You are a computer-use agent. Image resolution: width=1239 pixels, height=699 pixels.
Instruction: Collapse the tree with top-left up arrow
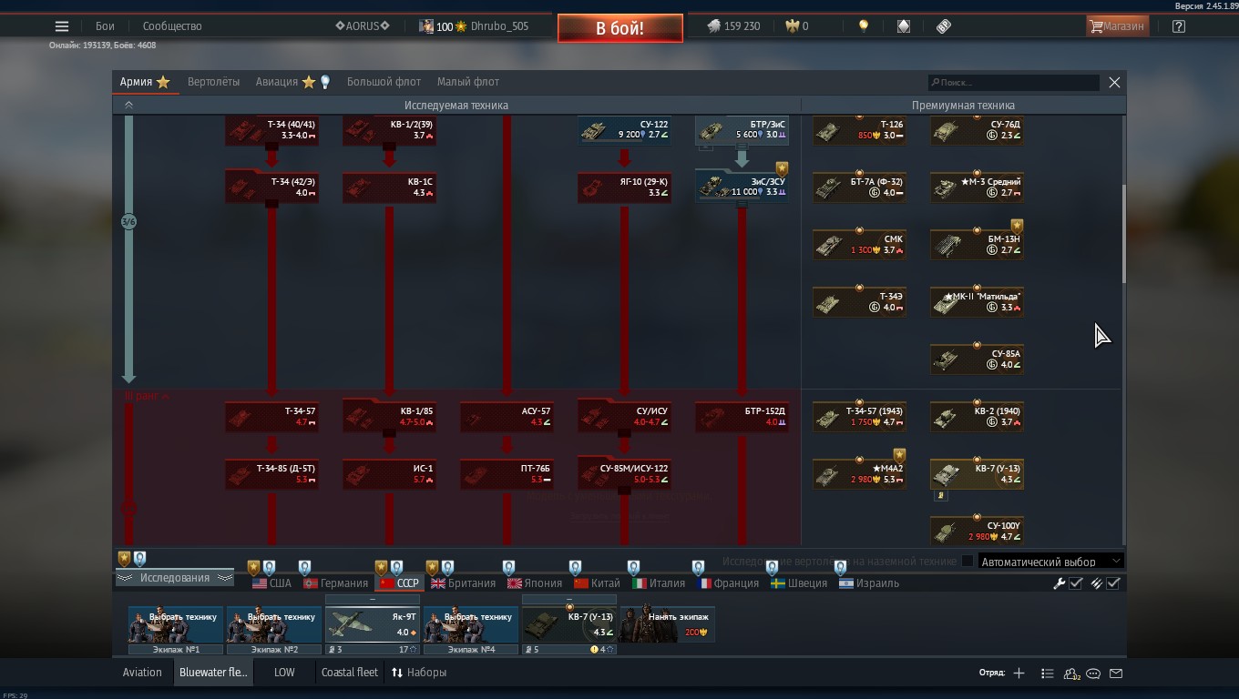pos(128,106)
